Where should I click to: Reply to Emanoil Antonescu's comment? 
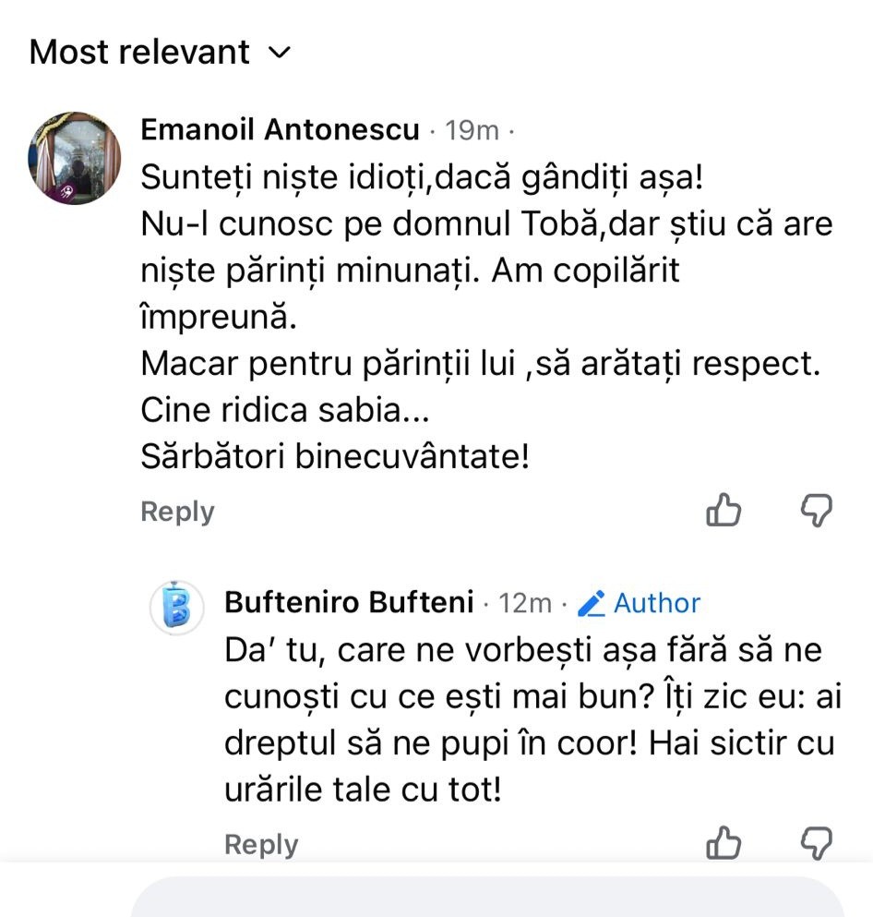click(x=177, y=512)
